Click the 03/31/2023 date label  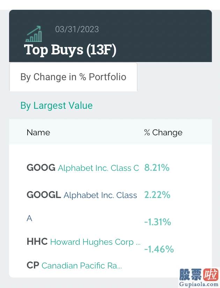click(x=77, y=29)
